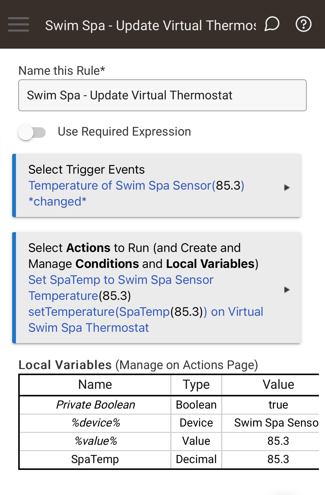Select the %value% variable row name
Screen dimensions: 325x495
point(95,441)
